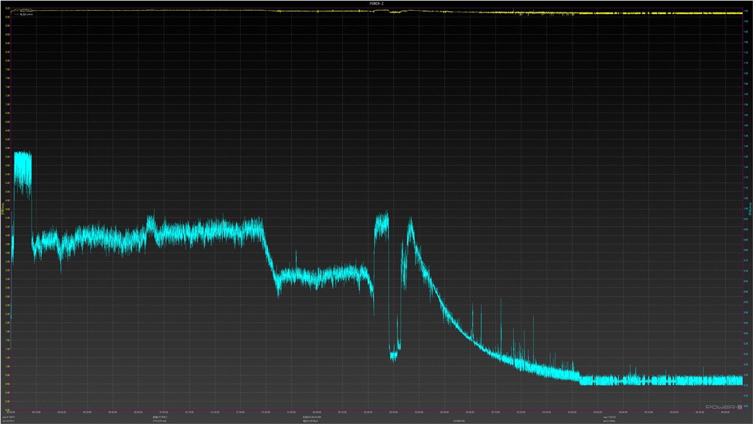Click the 04:00:00 time axis label

[x=622, y=412]
